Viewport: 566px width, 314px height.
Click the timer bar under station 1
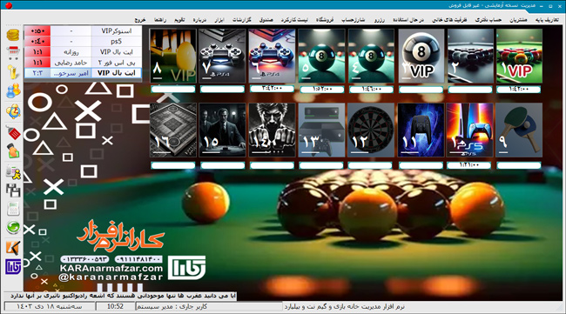[519, 90]
